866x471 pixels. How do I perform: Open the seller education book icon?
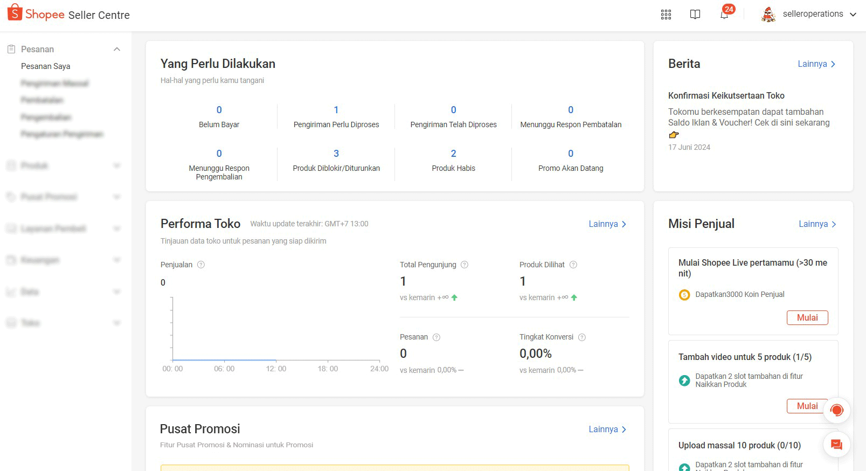tap(695, 15)
